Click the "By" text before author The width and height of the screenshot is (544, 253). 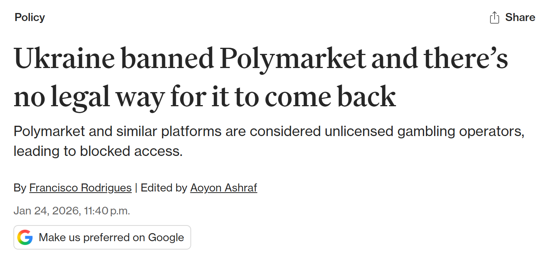(x=20, y=188)
